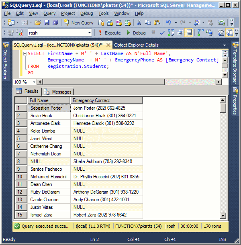Click the Parse checkmark icon
Image resolution: width=241 pixels, height=245 pixels.
162,33
